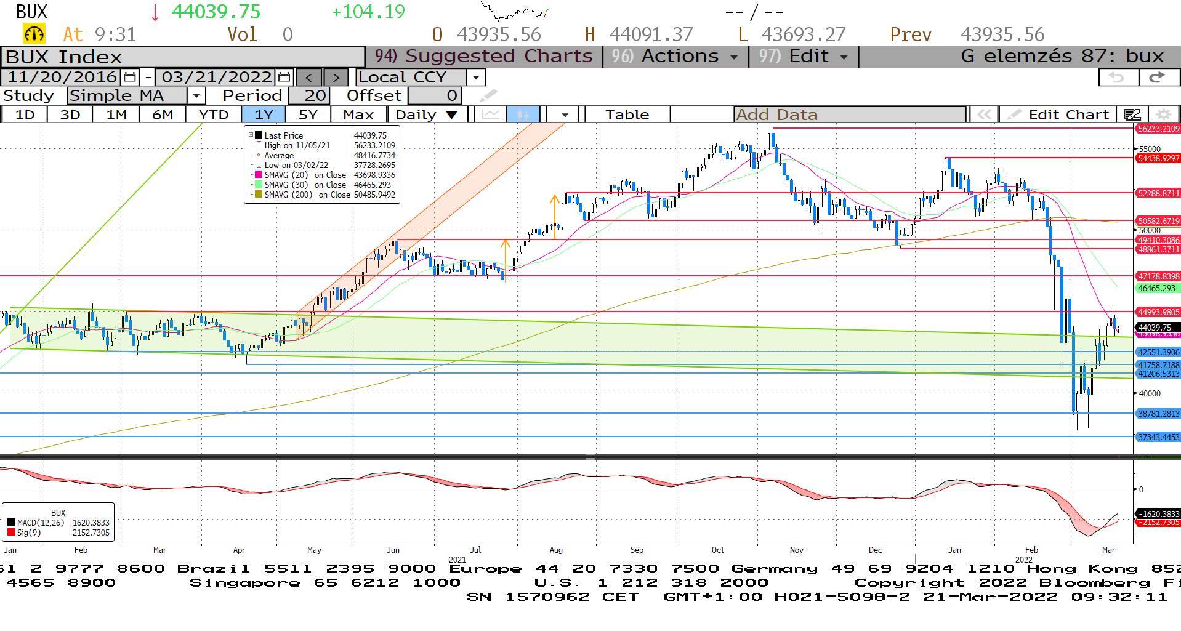Click the Edit Chart button

[x=1058, y=115]
